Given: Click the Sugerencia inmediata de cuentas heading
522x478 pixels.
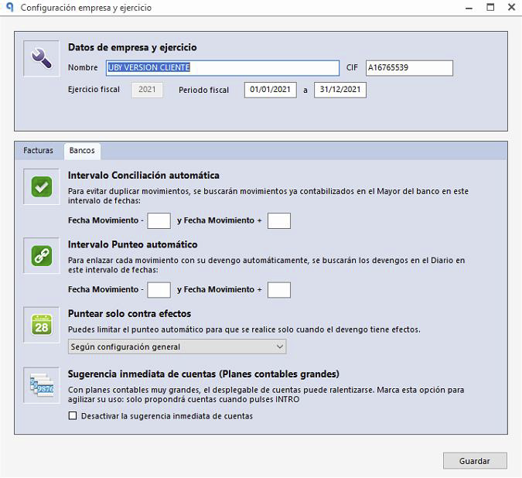Looking at the screenshot, I should [x=203, y=374].
